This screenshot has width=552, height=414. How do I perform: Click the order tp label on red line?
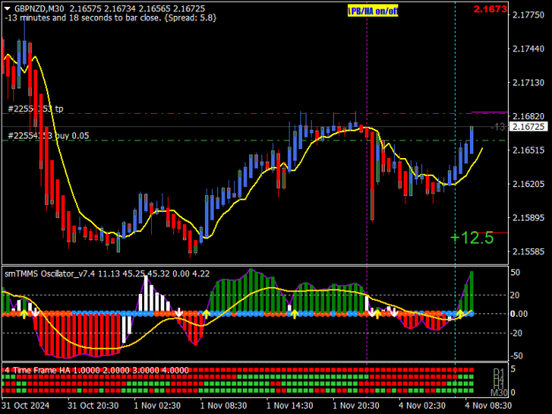click(35, 109)
